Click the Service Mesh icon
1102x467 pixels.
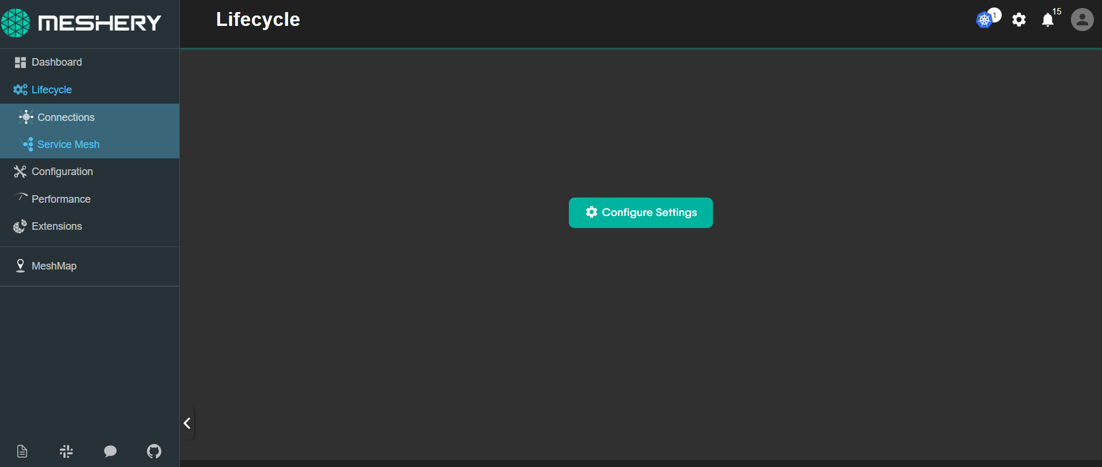tap(27, 144)
